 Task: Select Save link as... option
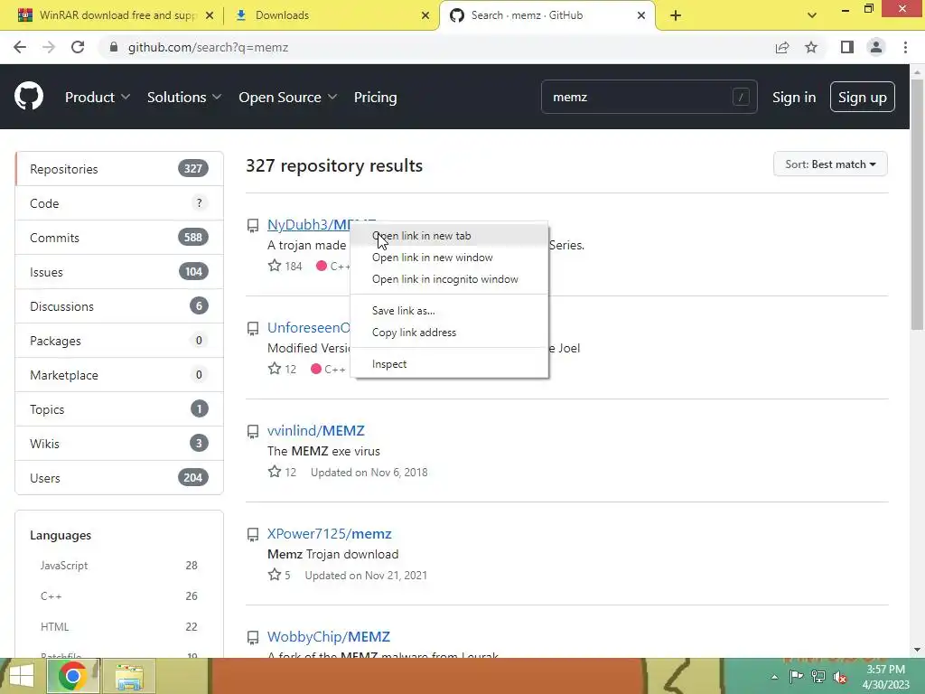(x=449, y=311)
